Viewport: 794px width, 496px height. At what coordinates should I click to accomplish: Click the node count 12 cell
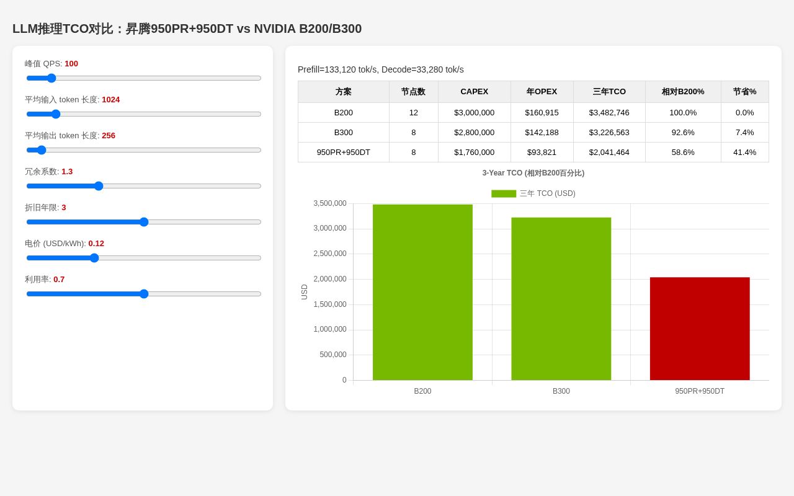point(414,113)
